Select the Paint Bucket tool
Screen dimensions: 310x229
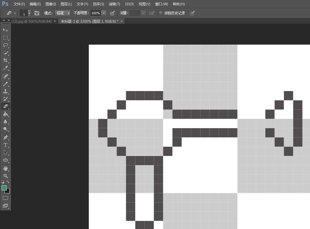point(6,114)
